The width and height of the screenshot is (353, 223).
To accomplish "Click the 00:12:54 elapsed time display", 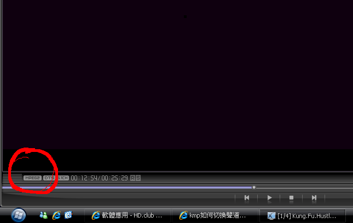I will click(84, 178).
